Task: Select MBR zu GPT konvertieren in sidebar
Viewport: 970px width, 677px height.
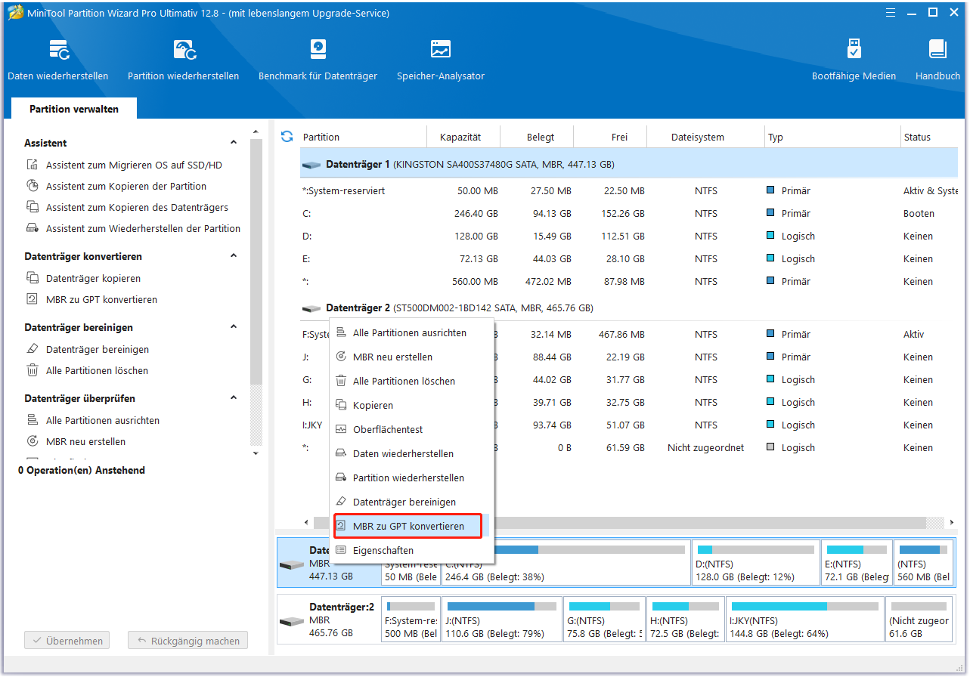Action: (91, 299)
